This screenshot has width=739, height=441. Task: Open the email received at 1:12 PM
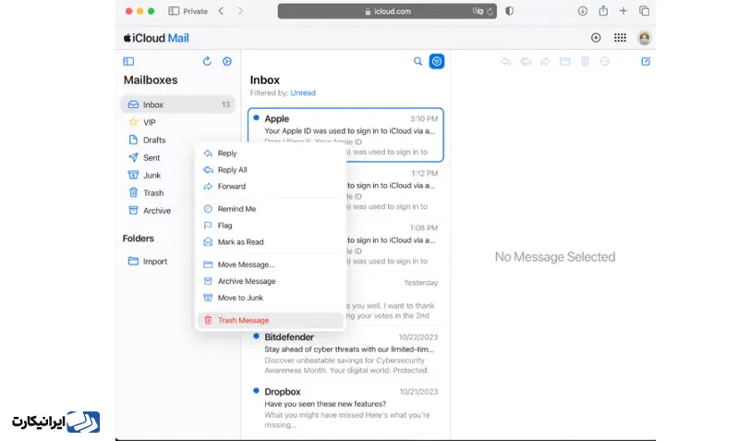pyautogui.click(x=394, y=190)
